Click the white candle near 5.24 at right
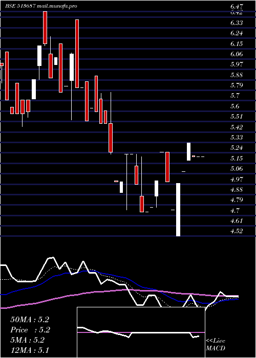 click(188, 151)
